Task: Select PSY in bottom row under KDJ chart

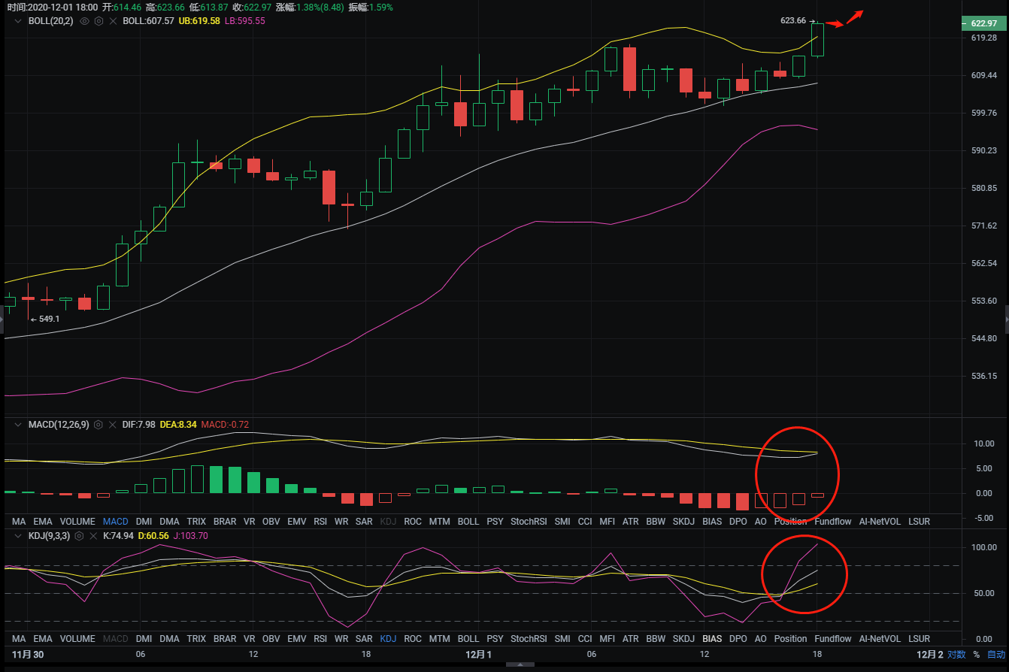Action: [495, 639]
